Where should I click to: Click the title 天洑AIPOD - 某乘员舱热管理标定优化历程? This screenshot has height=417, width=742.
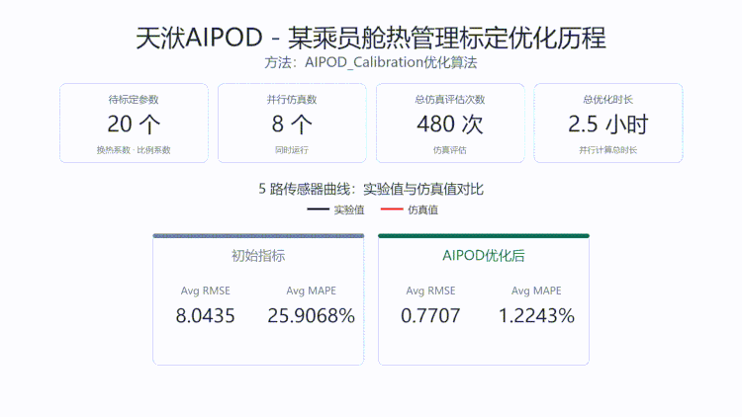[371, 38]
